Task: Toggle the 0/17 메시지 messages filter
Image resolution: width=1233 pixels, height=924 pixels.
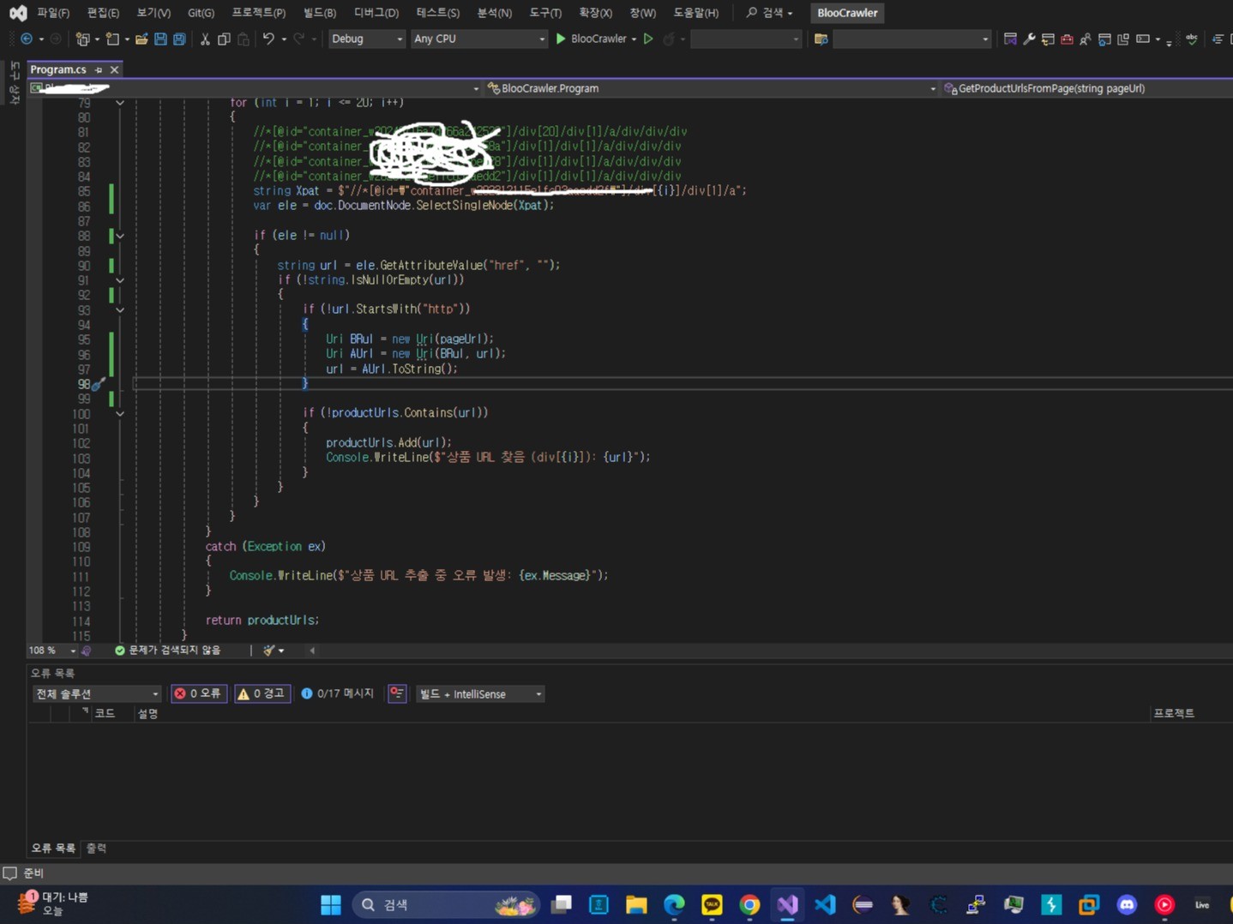Action: 338,693
